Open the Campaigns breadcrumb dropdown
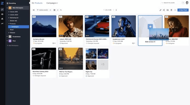Image resolution: width=190 pixels, height=105 pixels. coord(52,3)
